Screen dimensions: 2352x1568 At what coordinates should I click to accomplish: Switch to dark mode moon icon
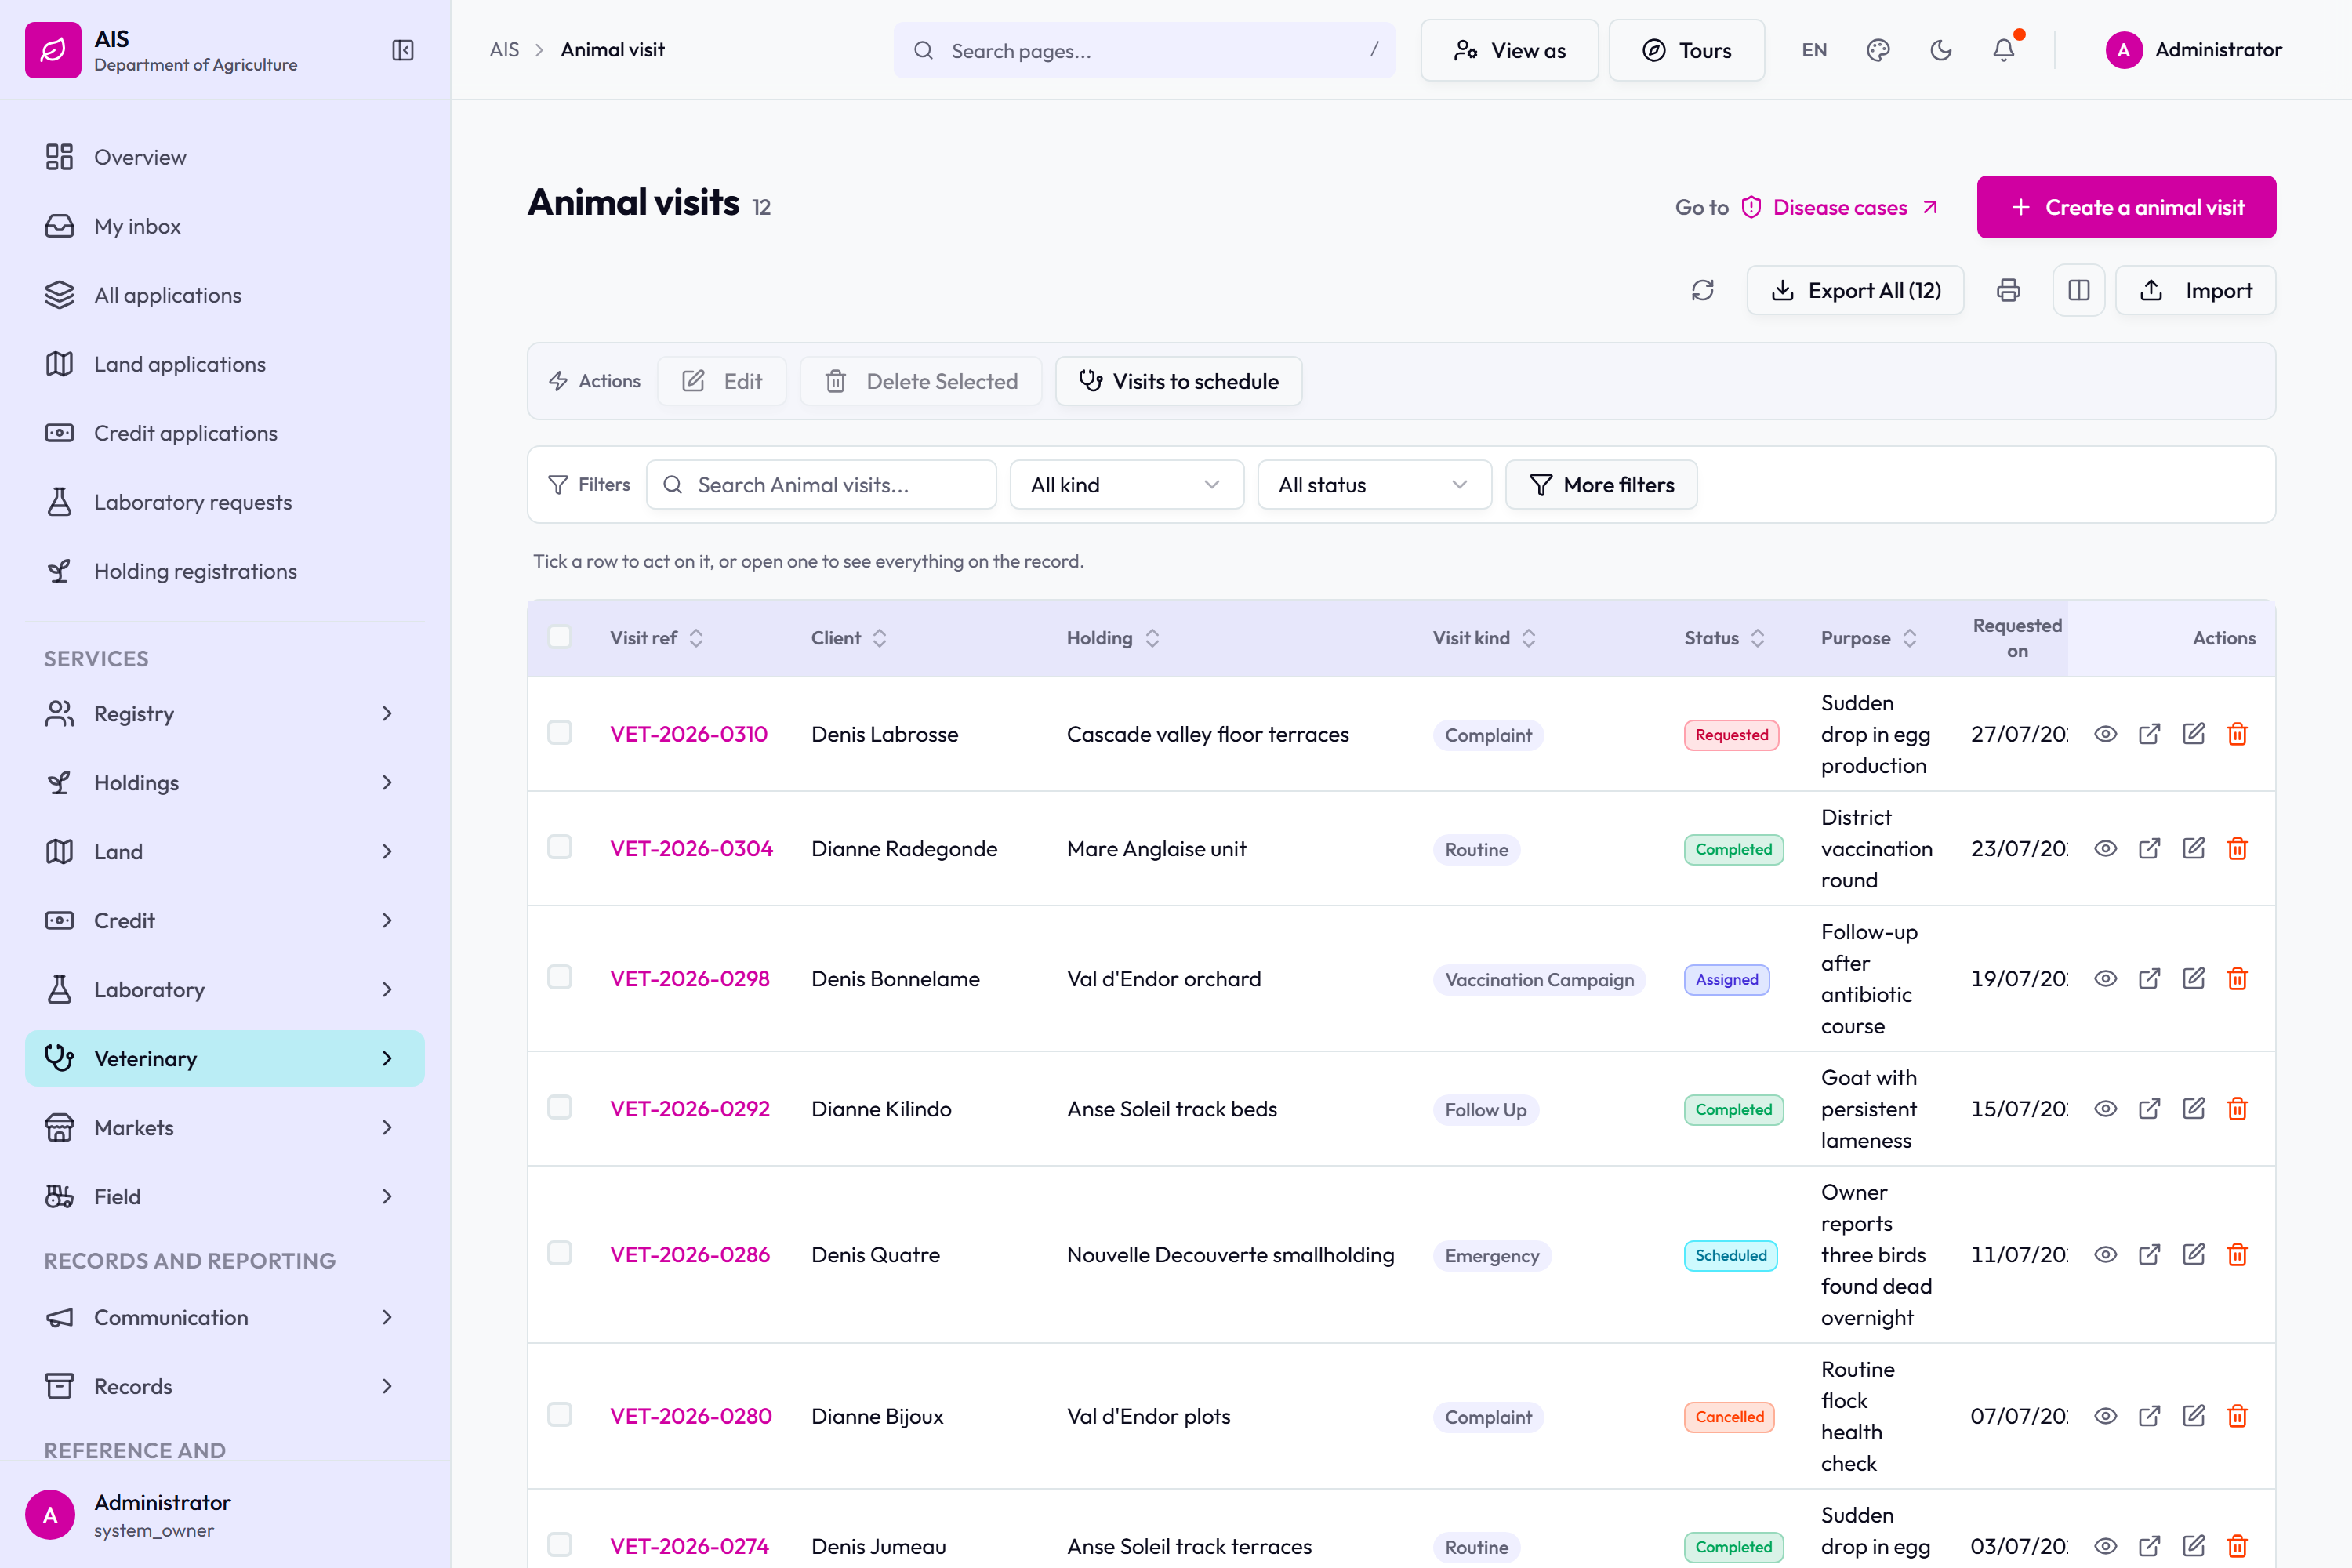pos(1941,50)
